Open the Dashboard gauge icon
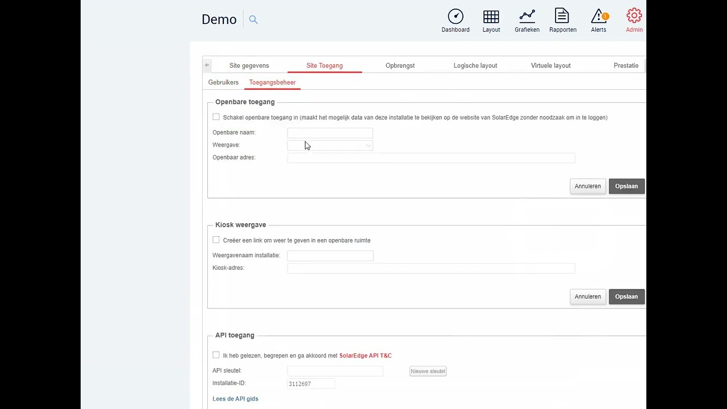Image resolution: width=727 pixels, height=409 pixels. (456, 16)
